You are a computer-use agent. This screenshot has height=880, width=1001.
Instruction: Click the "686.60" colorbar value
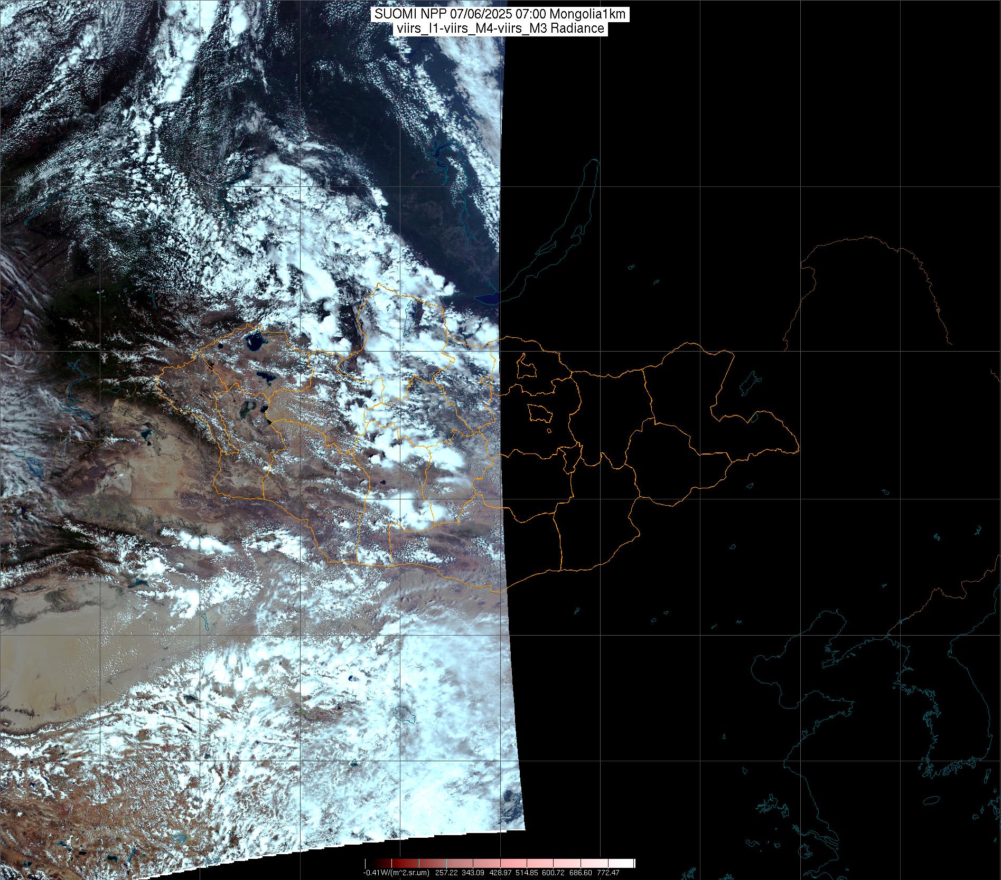(x=581, y=873)
